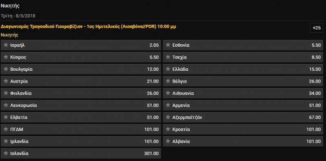
Task: Toggle favorite star for Λιθουανία
Action: [168, 93]
